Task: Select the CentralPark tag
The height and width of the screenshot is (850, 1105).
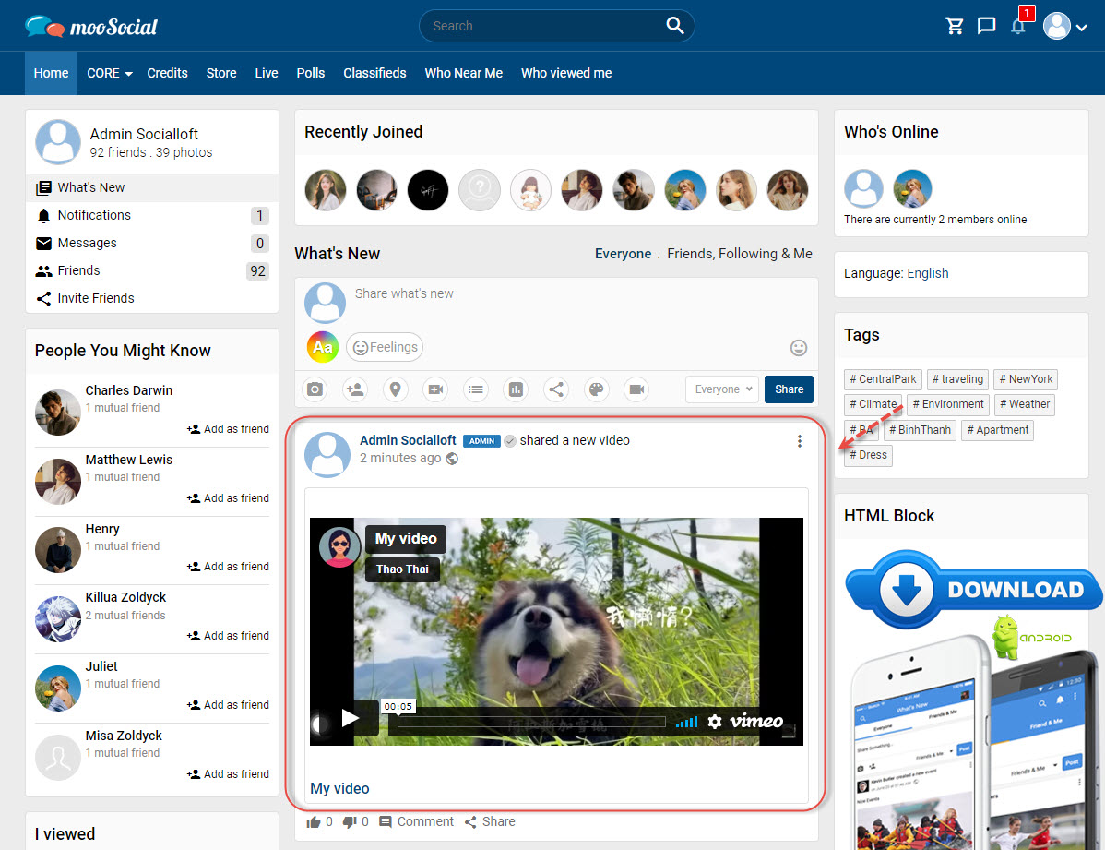Action: pos(883,379)
